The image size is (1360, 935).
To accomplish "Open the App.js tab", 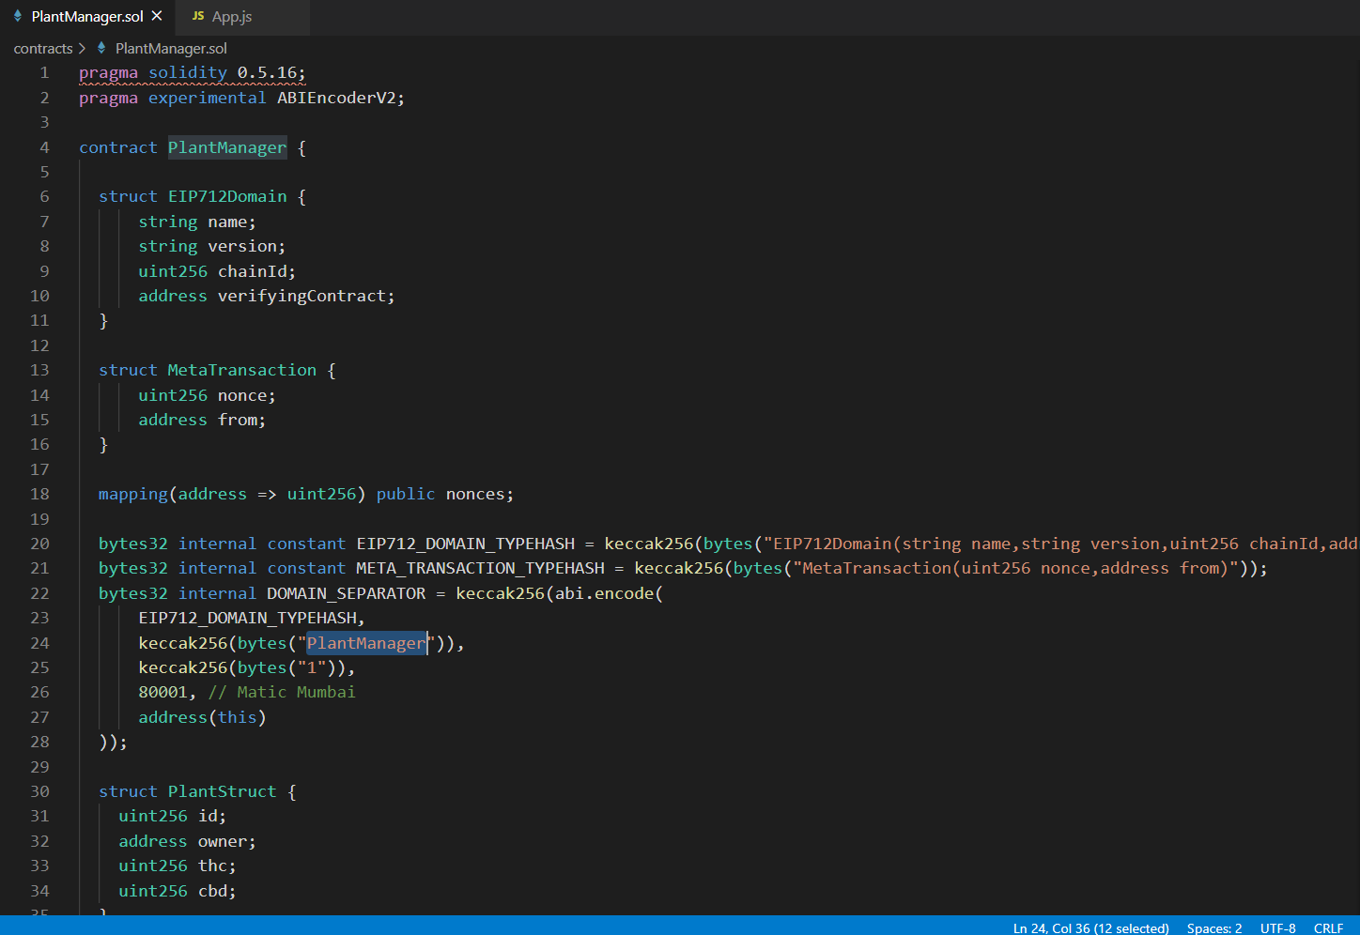I will coord(232,17).
